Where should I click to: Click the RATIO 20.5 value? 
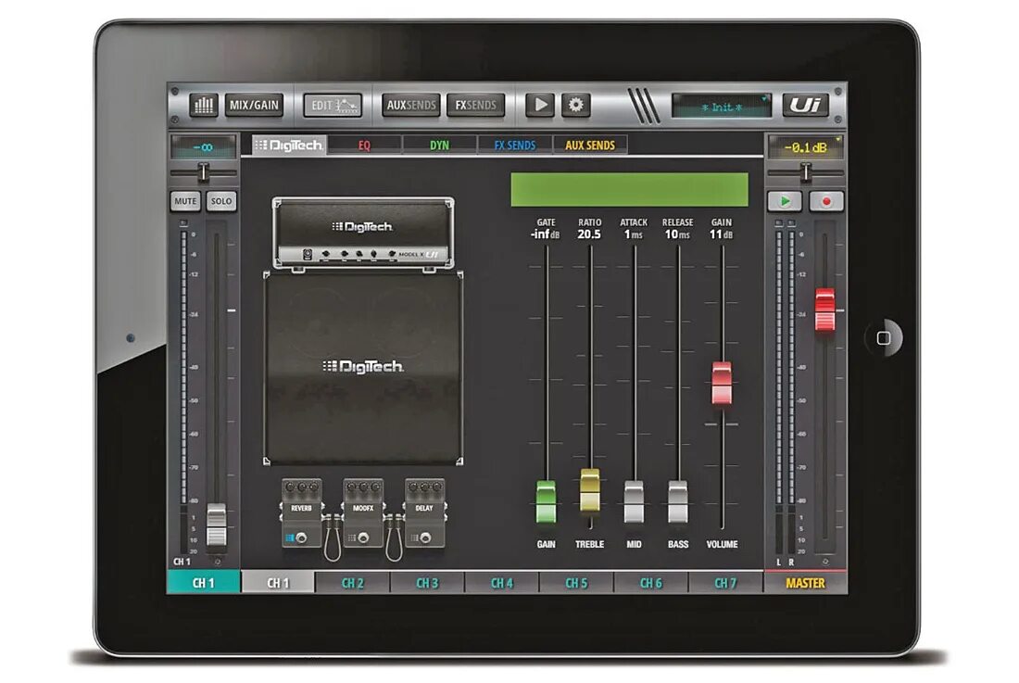(589, 234)
